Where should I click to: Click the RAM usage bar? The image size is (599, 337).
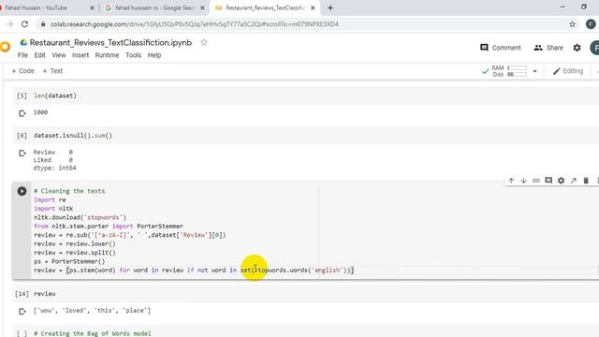pos(517,67)
